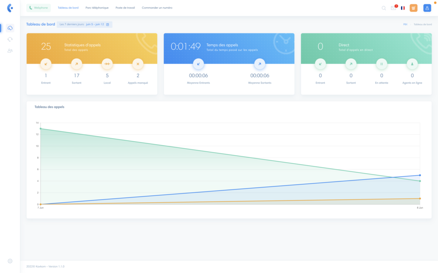438x273 pixels.
Task: Click the En attente pause icon
Action: [381, 64]
